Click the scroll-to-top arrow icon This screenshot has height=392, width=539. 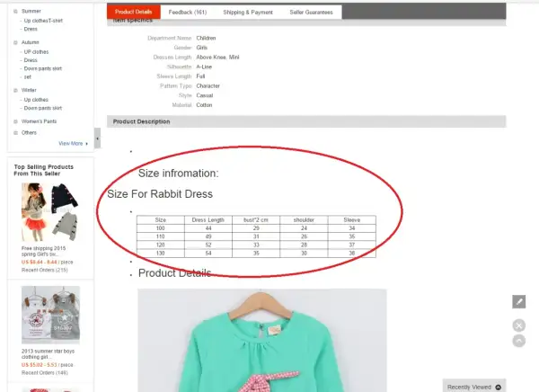[518, 341]
